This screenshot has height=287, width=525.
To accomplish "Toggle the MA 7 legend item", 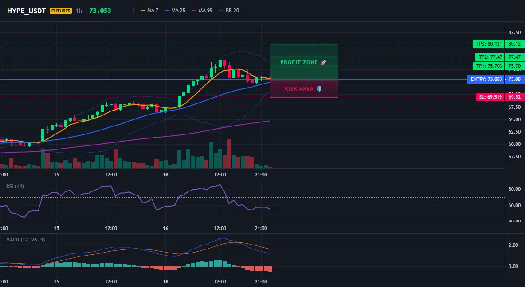I will click(149, 11).
